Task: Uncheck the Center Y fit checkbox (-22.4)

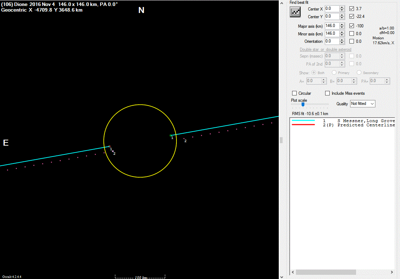Action: click(x=351, y=16)
